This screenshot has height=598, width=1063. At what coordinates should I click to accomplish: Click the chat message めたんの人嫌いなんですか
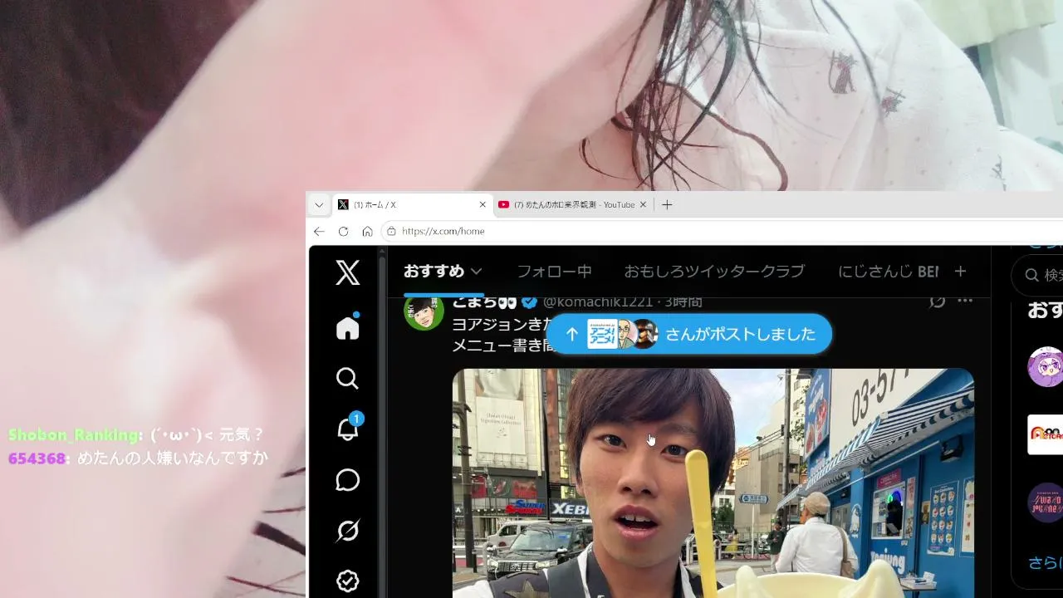172,458
